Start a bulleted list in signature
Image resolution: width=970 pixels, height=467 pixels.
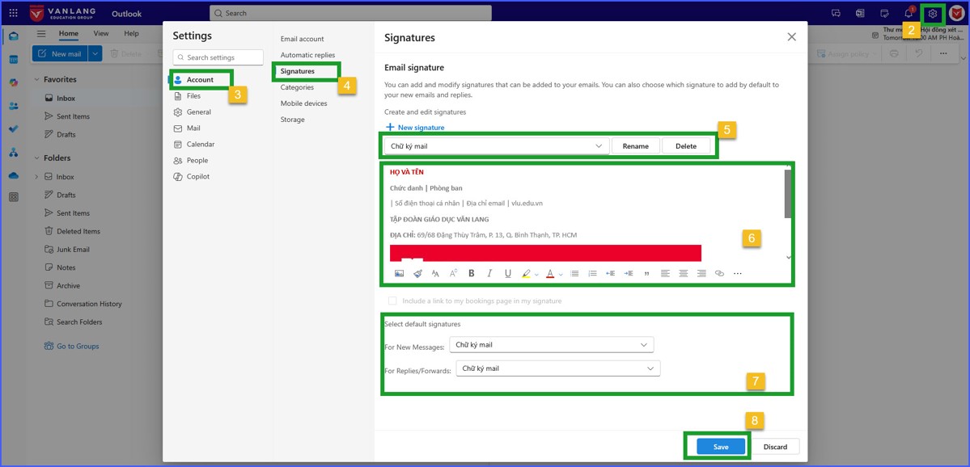click(x=574, y=274)
